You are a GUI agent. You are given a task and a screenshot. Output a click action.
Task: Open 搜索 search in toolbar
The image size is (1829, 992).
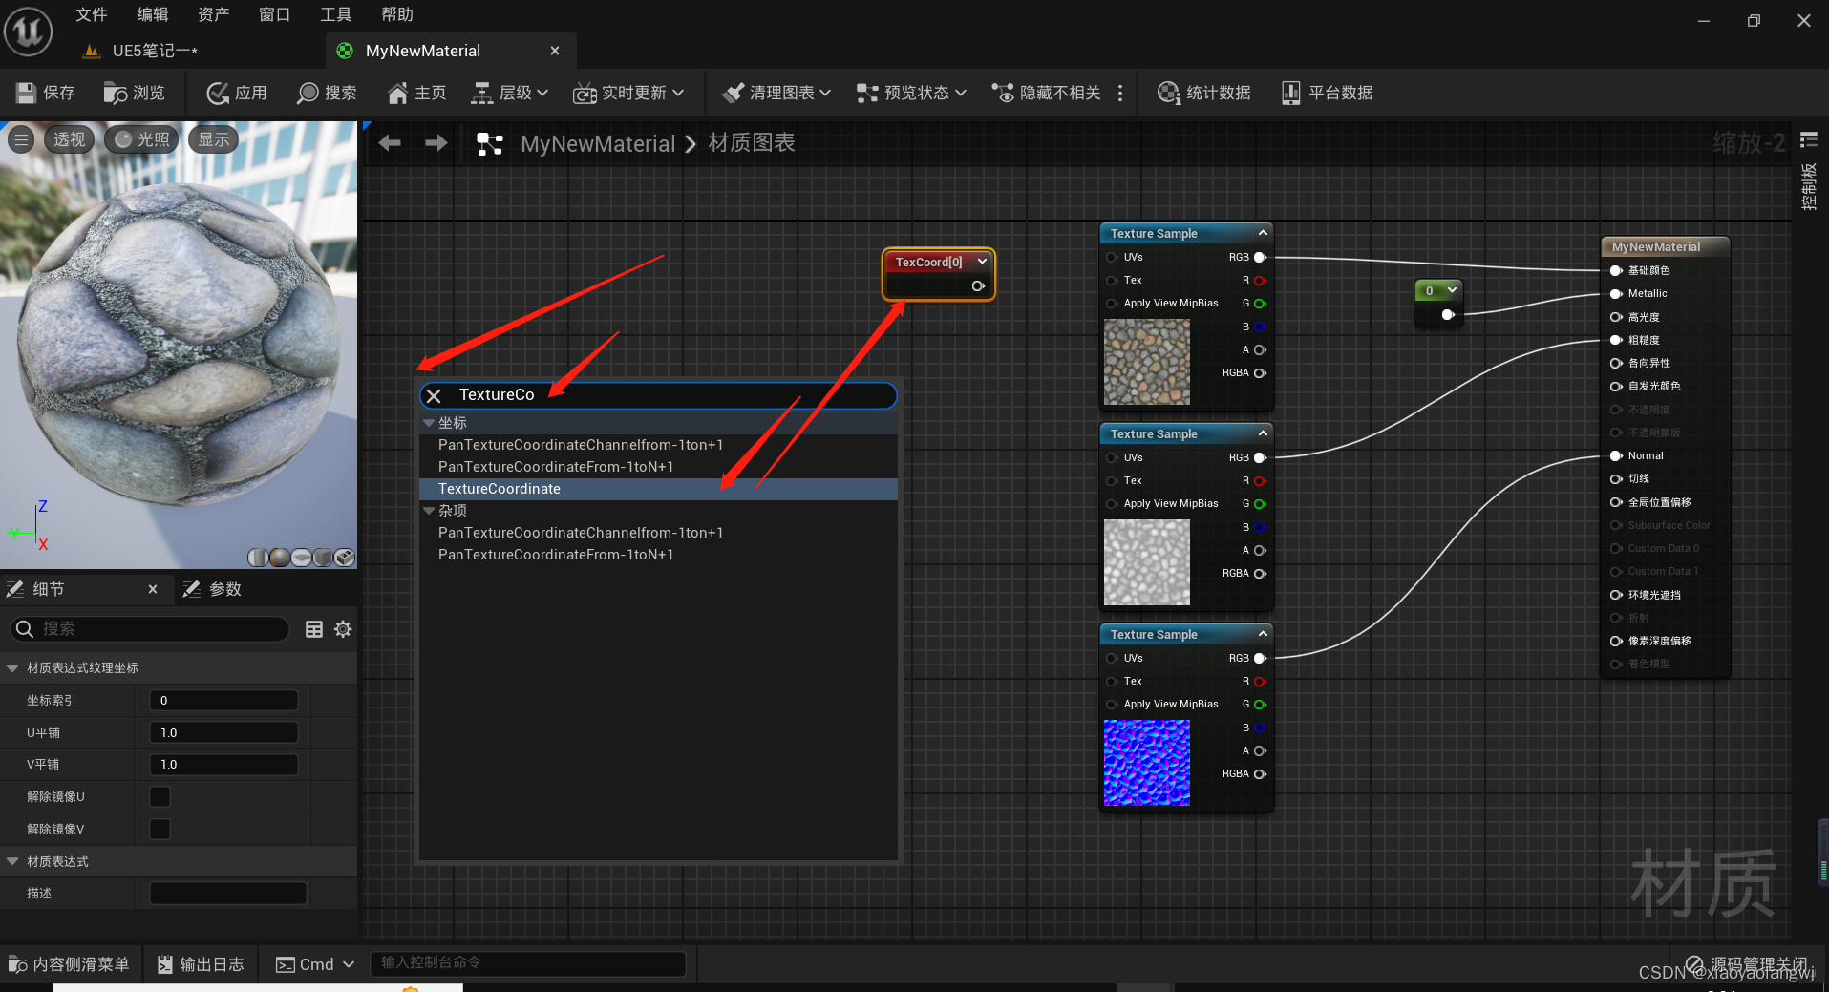pyautogui.click(x=327, y=93)
